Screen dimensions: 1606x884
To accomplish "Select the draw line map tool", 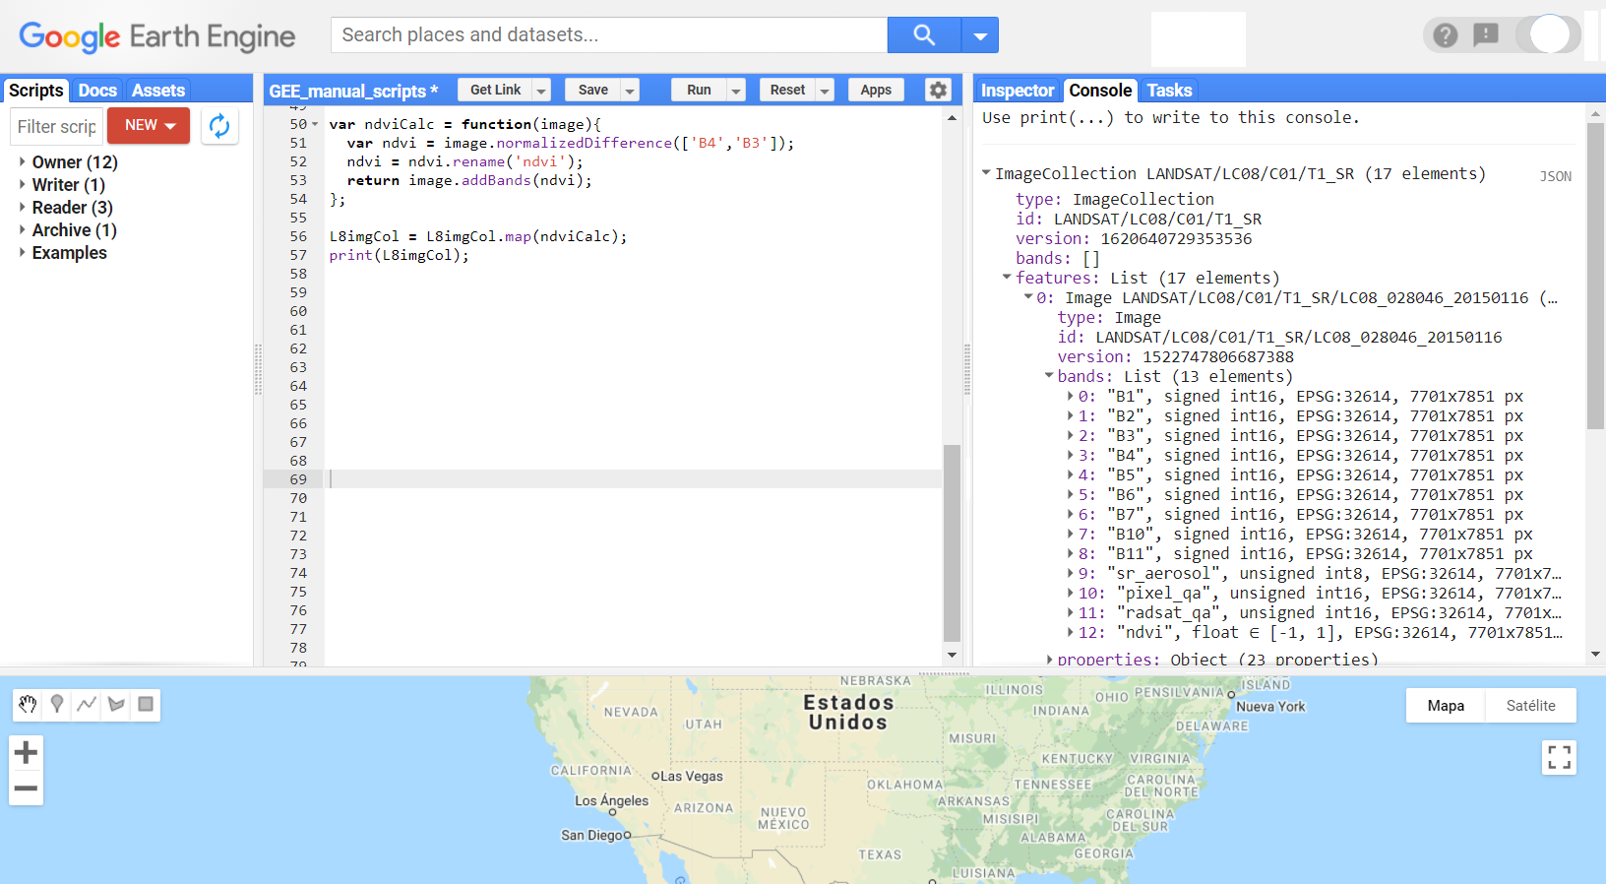I will (x=87, y=704).
